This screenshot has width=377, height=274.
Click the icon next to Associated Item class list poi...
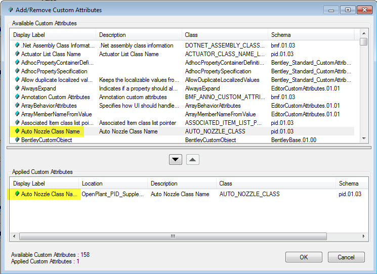point(17,122)
